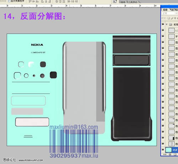Viewport: 178px width, 164px height.
Task: Click the align horizontal centers icon
Action: pyautogui.click(x=46, y=1)
